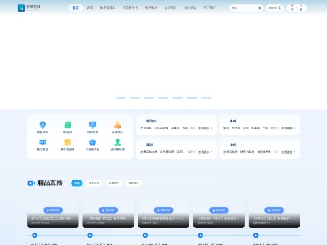The image size is (327, 245).
Task: Expand 查看更多 in the 高职 panel
Action: pos(205,152)
